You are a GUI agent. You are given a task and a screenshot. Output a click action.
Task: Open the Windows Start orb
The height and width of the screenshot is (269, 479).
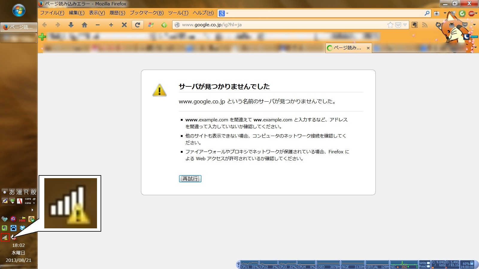(19, 10)
